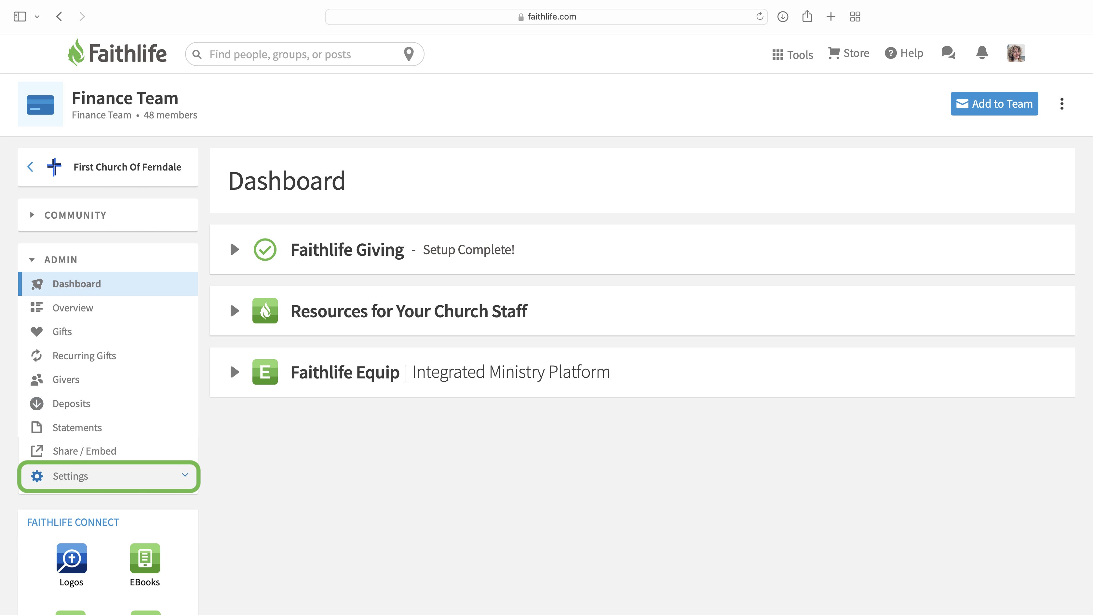Open messages chat icon
The height and width of the screenshot is (615, 1093).
point(948,53)
